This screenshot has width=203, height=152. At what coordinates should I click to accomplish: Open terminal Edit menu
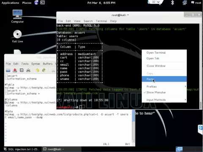coord(68,21)
